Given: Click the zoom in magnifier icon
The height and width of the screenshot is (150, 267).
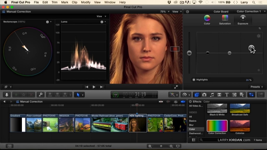Looking at the screenshot, I should coord(171,146).
